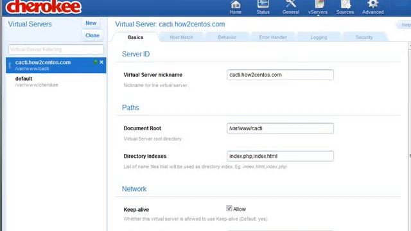Click the 'Network' section heading
This screenshot has width=411, height=231.
134,189
